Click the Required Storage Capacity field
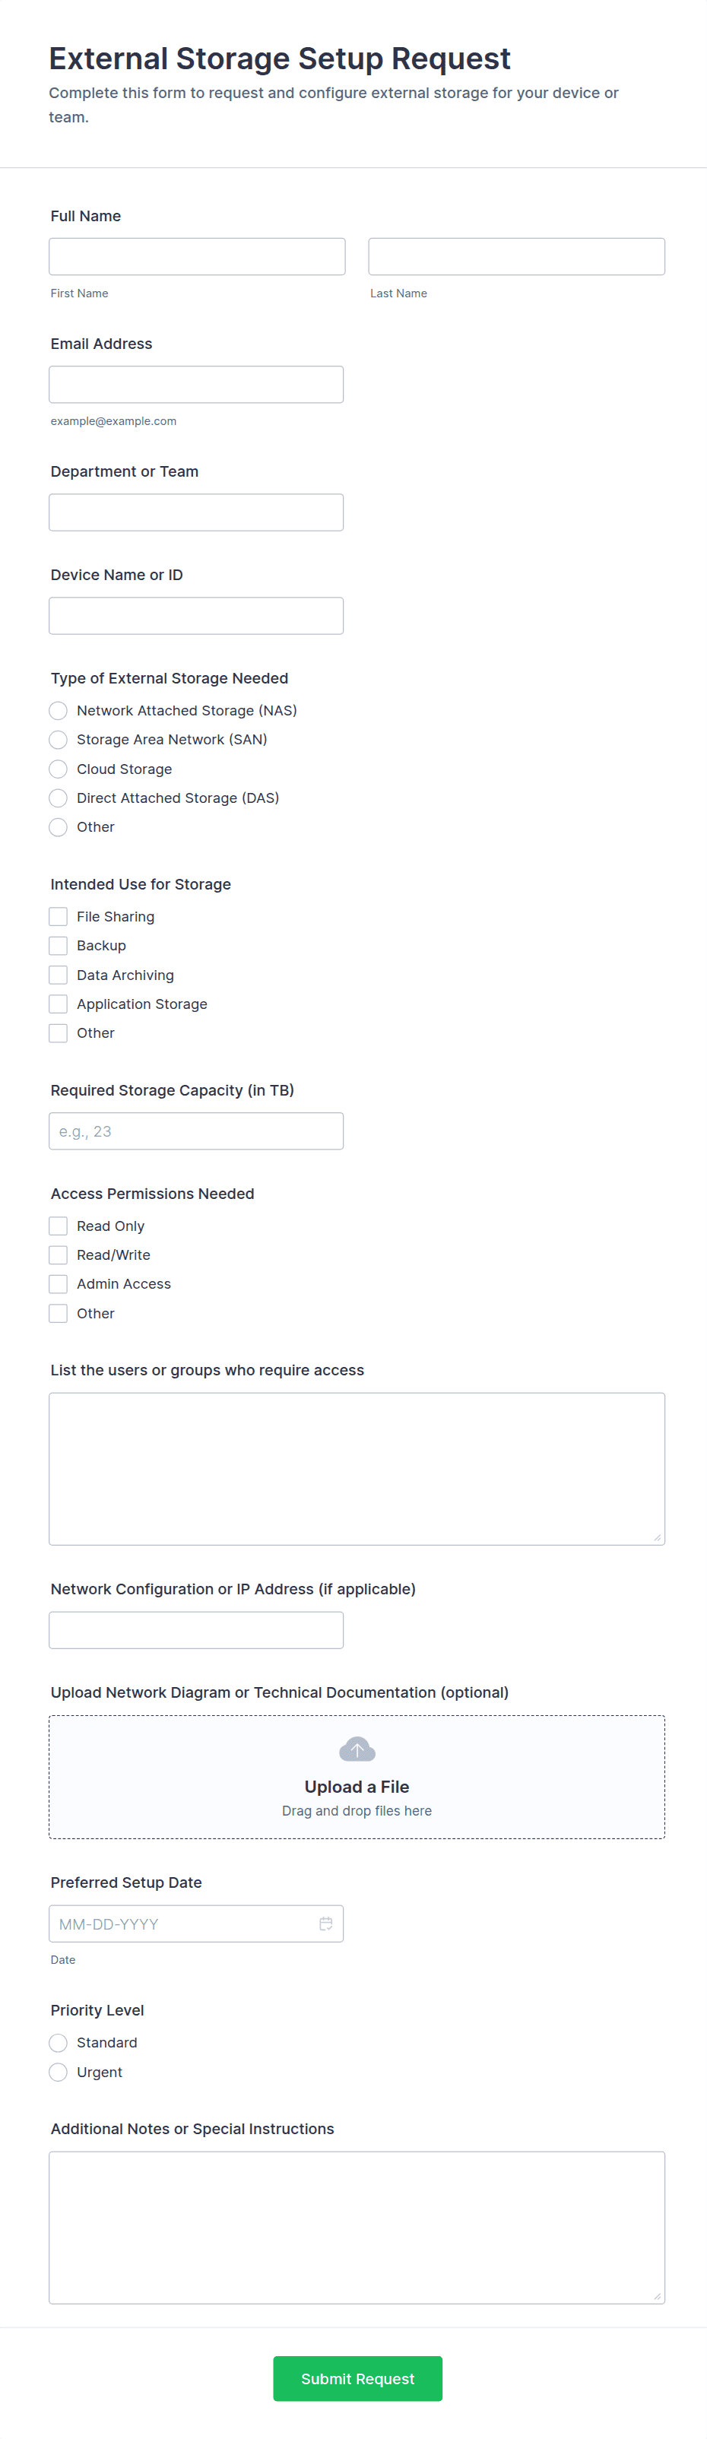 pyautogui.click(x=196, y=1131)
